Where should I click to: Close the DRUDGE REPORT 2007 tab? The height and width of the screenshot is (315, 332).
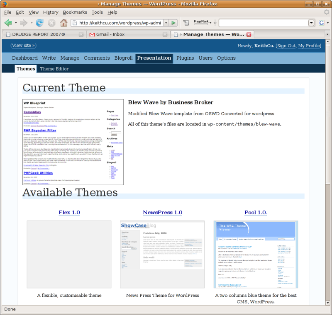(x=81, y=34)
